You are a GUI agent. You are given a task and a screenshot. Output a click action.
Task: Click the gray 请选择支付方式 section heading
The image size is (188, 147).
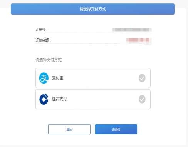(49, 60)
